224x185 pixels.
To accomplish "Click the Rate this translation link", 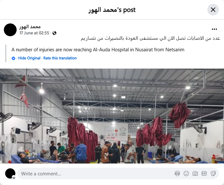I will pos(60,58).
